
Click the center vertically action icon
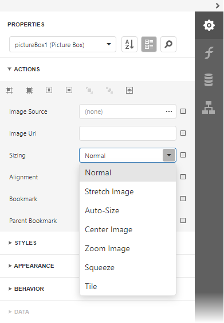pos(69,90)
